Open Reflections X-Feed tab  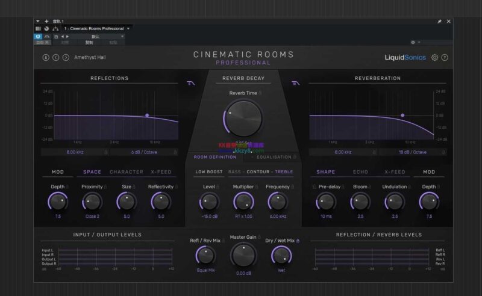(x=161, y=172)
